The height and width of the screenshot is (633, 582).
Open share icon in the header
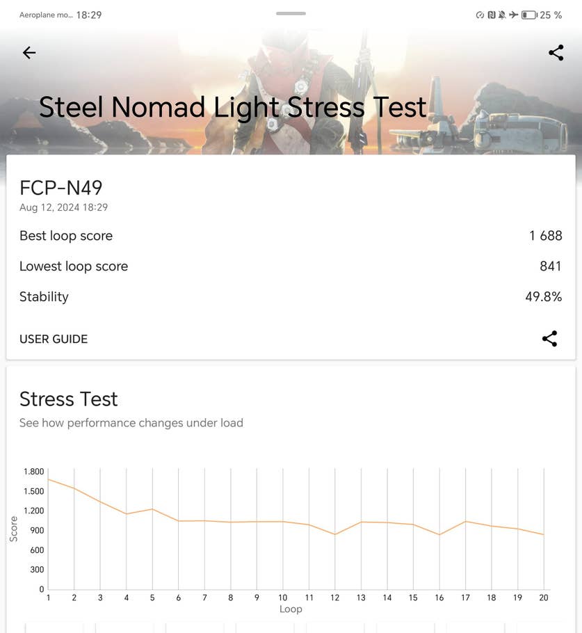click(x=556, y=53)
